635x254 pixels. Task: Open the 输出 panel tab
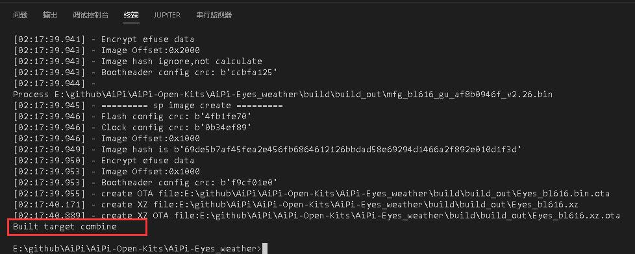[x=50, y=15]
